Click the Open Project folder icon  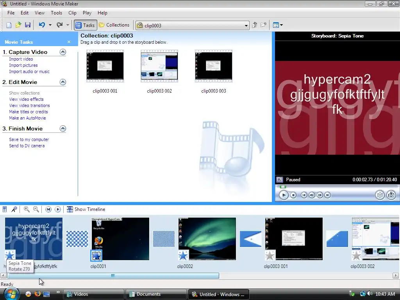[18, 25]
